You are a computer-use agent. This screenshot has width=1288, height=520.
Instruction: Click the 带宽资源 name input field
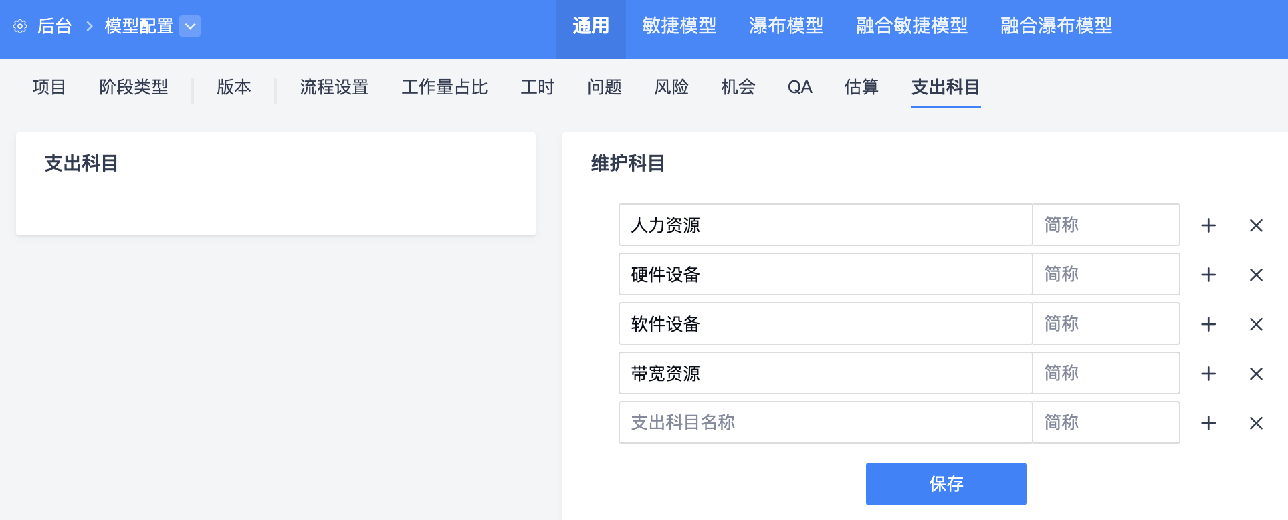click(x=825, y=373)
